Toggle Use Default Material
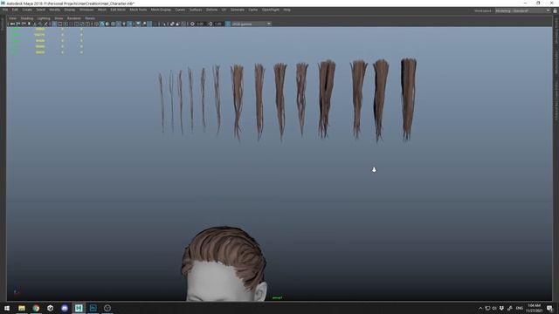Image resolution: width=559 pixels, height=314 pixels. [x=107, y=24]
